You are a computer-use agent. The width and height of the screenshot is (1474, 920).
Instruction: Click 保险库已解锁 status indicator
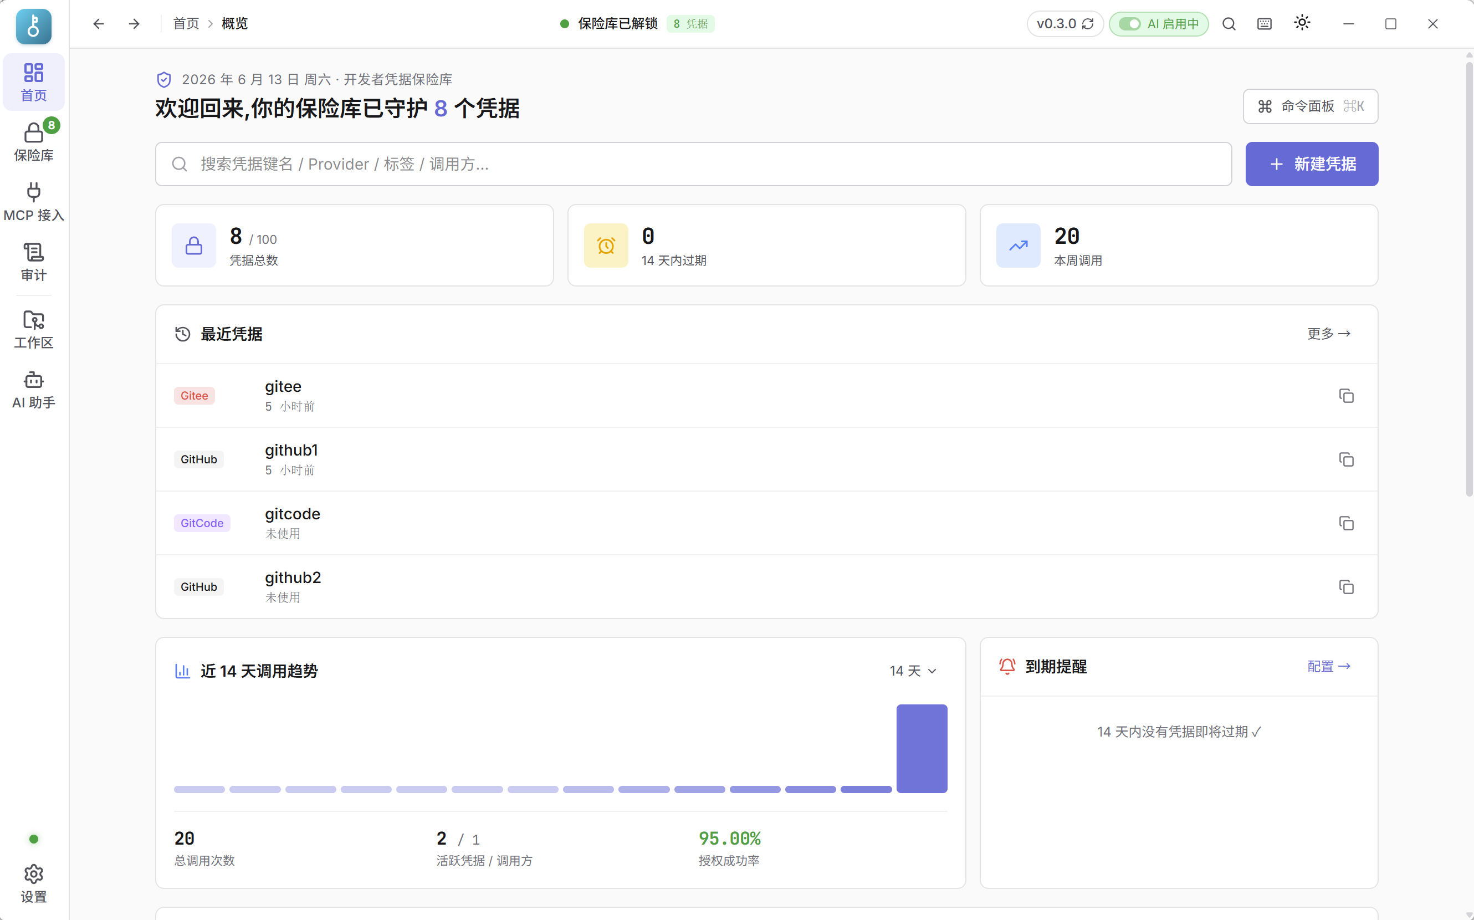608,24
